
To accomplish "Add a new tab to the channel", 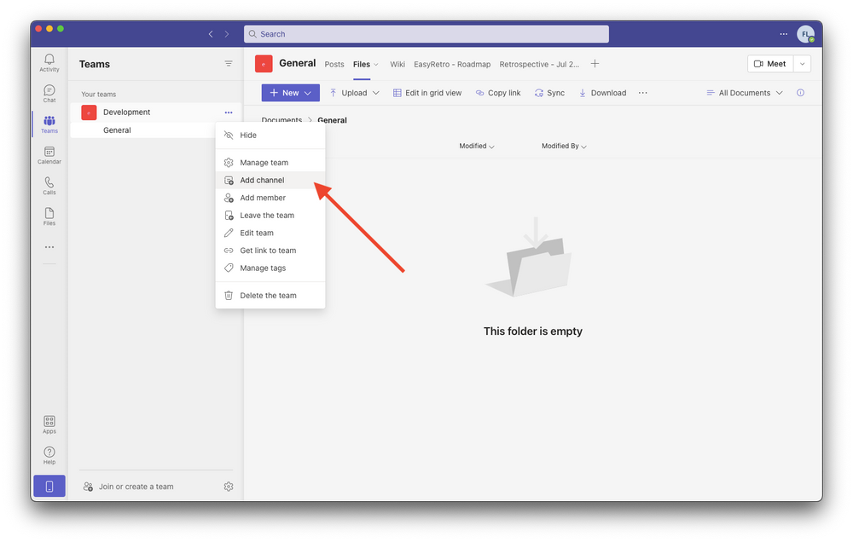I will coord(595,64).
